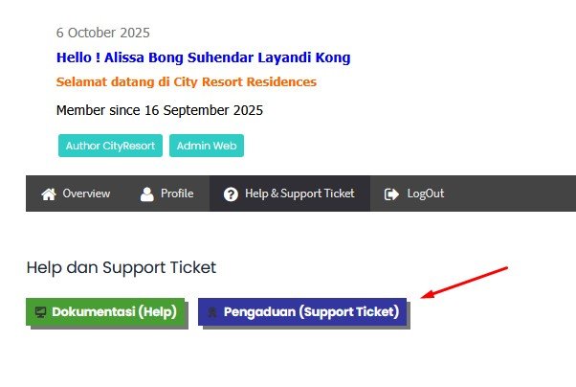Screen dimensions: 576x387
Task: Go to the Profile menu item
Action: click(177, 193)
